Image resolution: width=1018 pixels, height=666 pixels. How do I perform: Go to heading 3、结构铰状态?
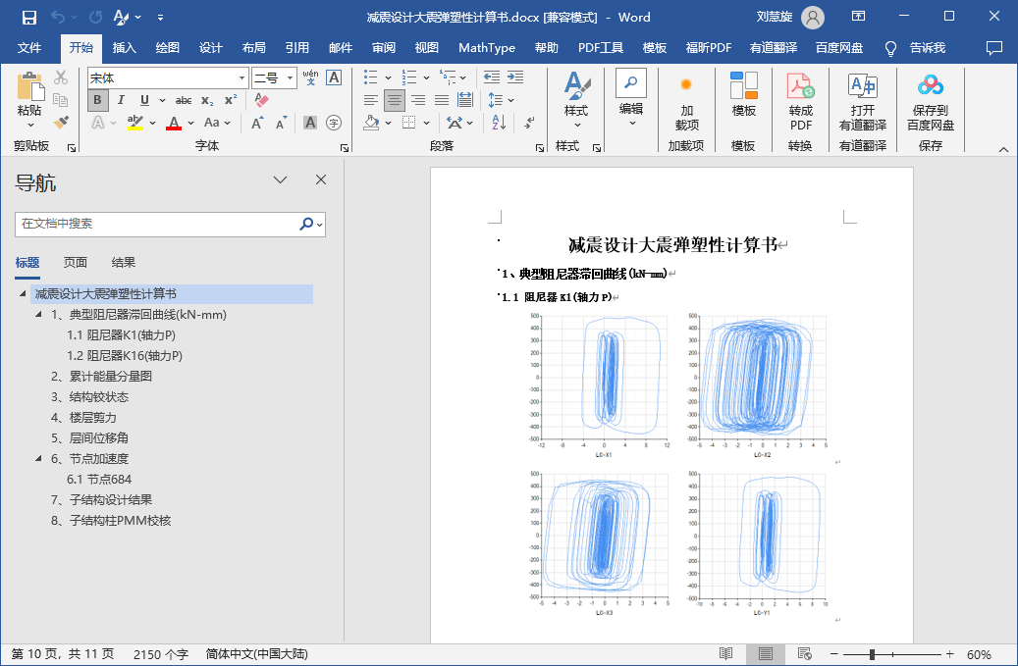click(x=90, y=397)
